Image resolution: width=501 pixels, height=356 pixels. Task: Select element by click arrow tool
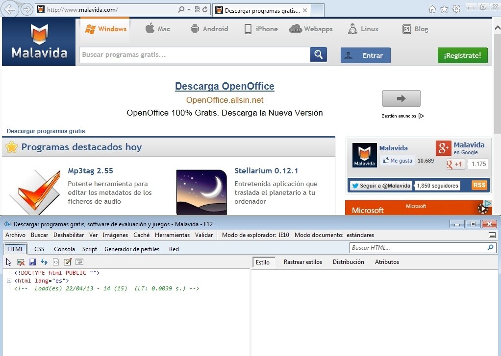point(9,262)
